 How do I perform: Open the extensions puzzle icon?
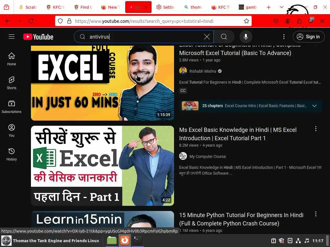point(299,21)
